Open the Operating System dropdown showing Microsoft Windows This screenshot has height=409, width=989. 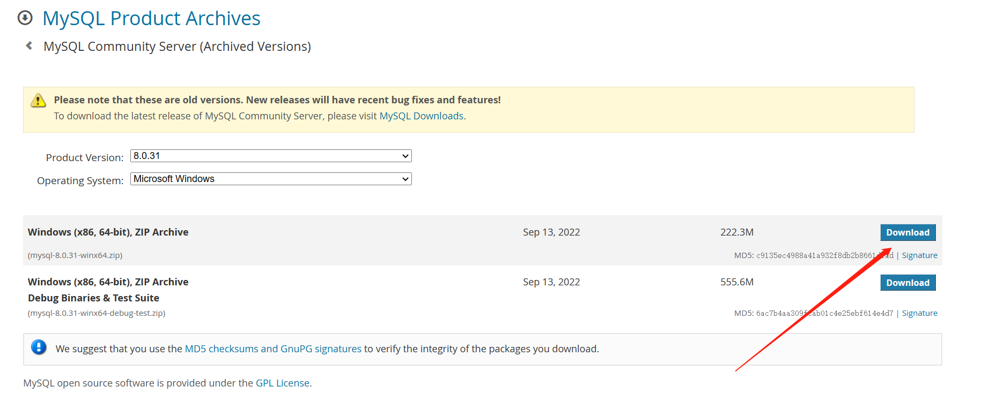[271, 179]
